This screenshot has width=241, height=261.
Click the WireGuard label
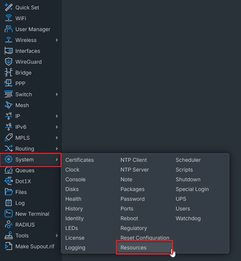[x=29, y=62]
